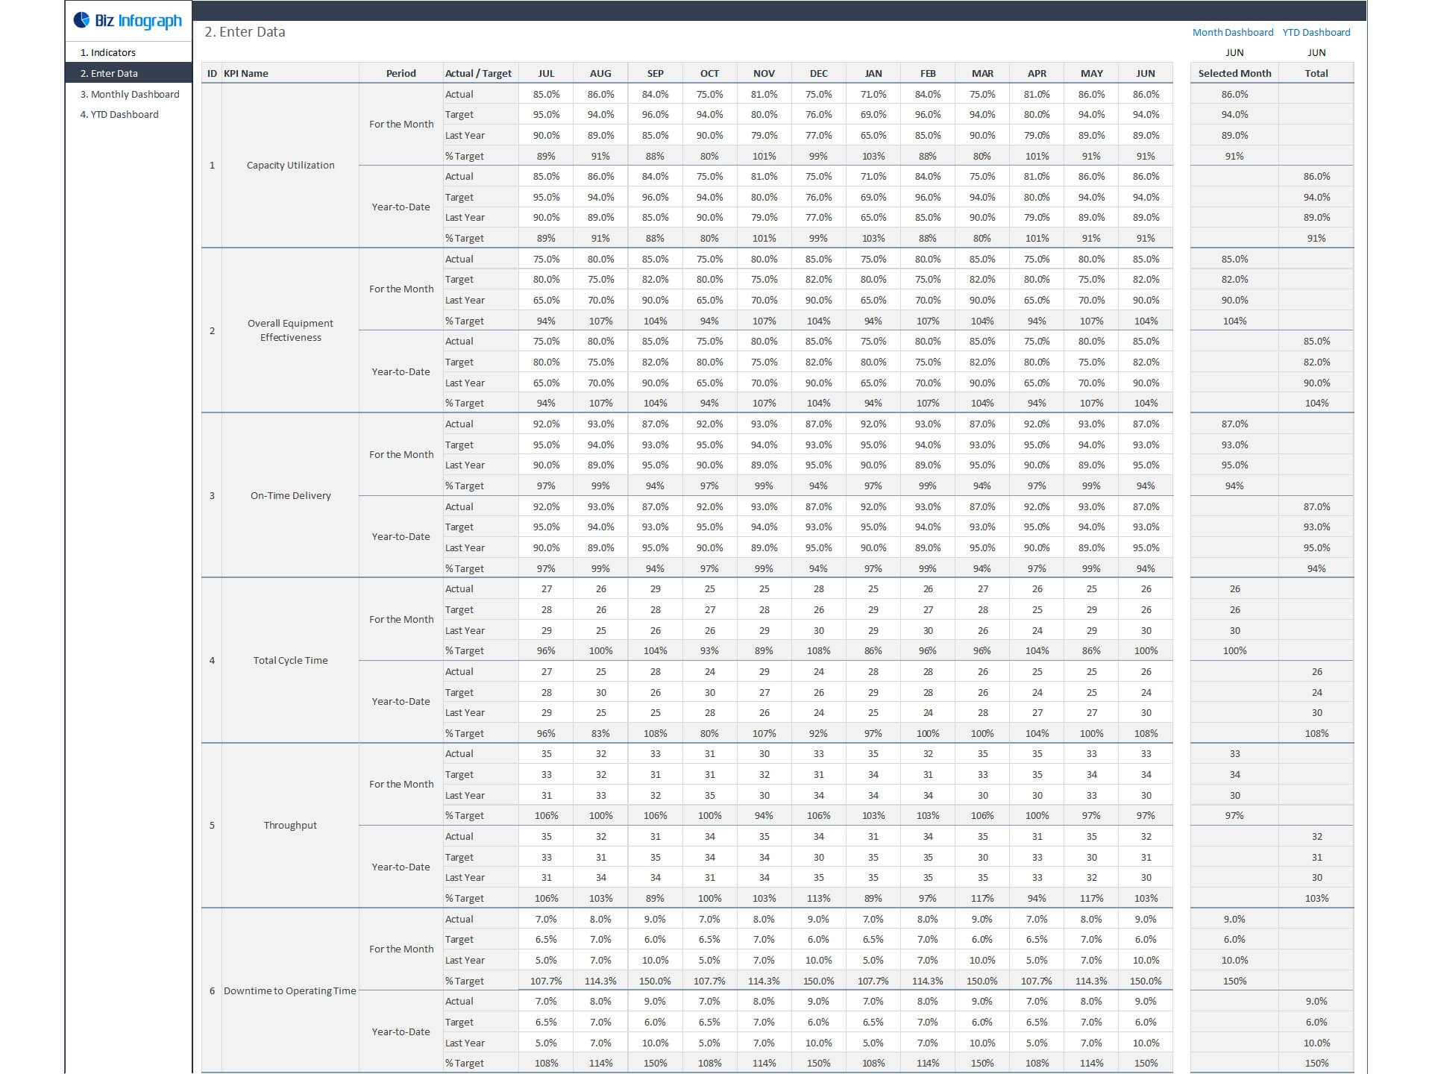Image resolution: width=1432 pixels, height=1074 pixels.
Task: Click the FEB month column header
Action: coord(928,73)
